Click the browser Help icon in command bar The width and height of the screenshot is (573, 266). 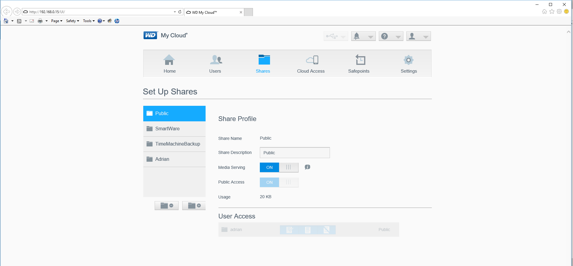click(x=99, y=21)
